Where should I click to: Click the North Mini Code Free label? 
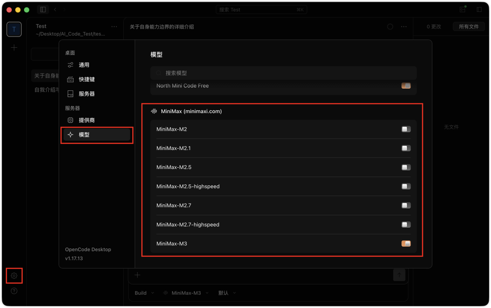coord(183,85)
